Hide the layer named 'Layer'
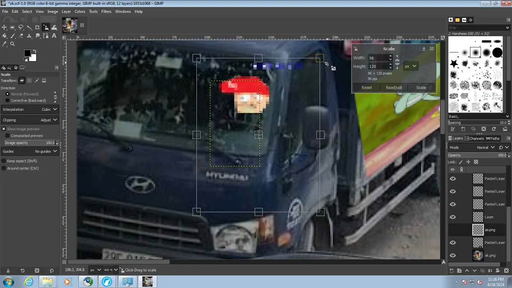 (452, 217)
